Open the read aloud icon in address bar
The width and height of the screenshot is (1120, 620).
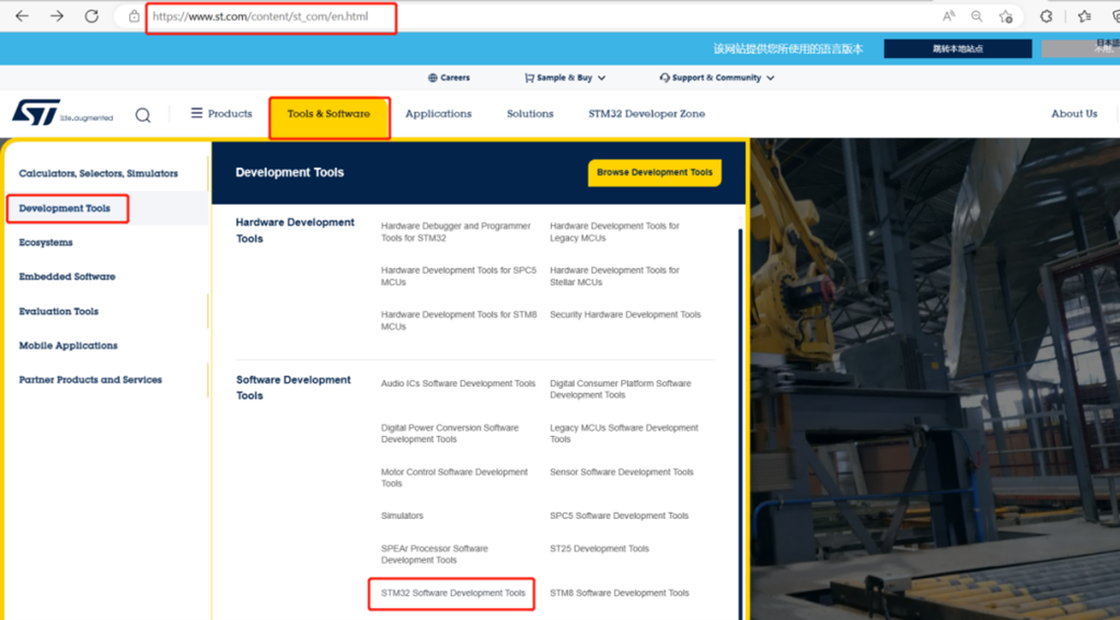[949, 16]
